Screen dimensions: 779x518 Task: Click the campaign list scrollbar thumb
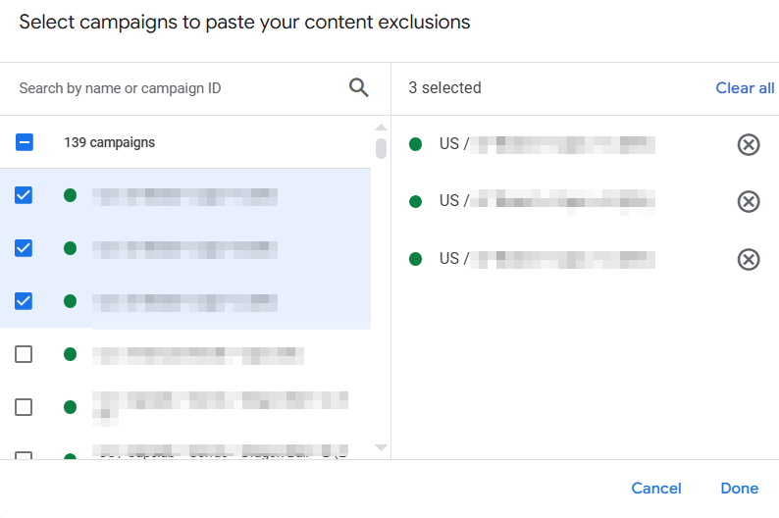click(381, 148)
